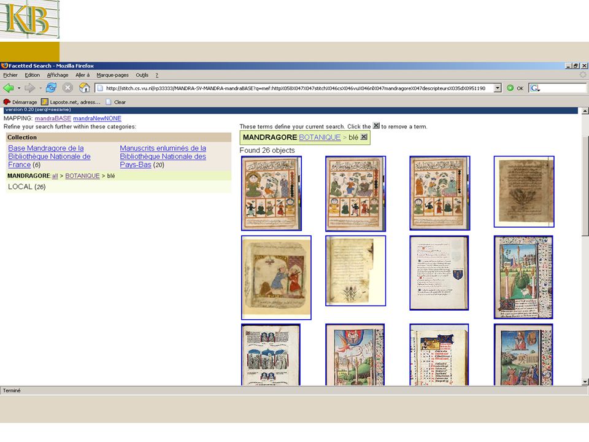Image resolution: width=589 pixels, height=442 pixels.
Task: Open second thumbnail in the bottom row
Action: pos(355,354)
